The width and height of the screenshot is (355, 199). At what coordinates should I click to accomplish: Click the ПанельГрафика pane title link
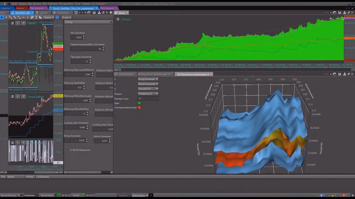(x=35, y=96)
